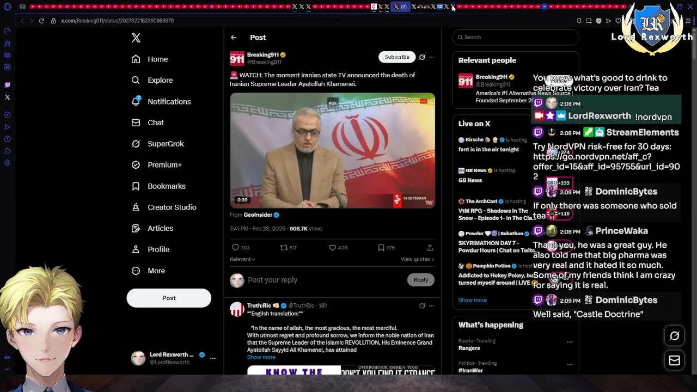Image resolution: width=697 pixels, height=392 pixels.
Task: Go to Home in the sidebar
Action: tap(150, 59)
